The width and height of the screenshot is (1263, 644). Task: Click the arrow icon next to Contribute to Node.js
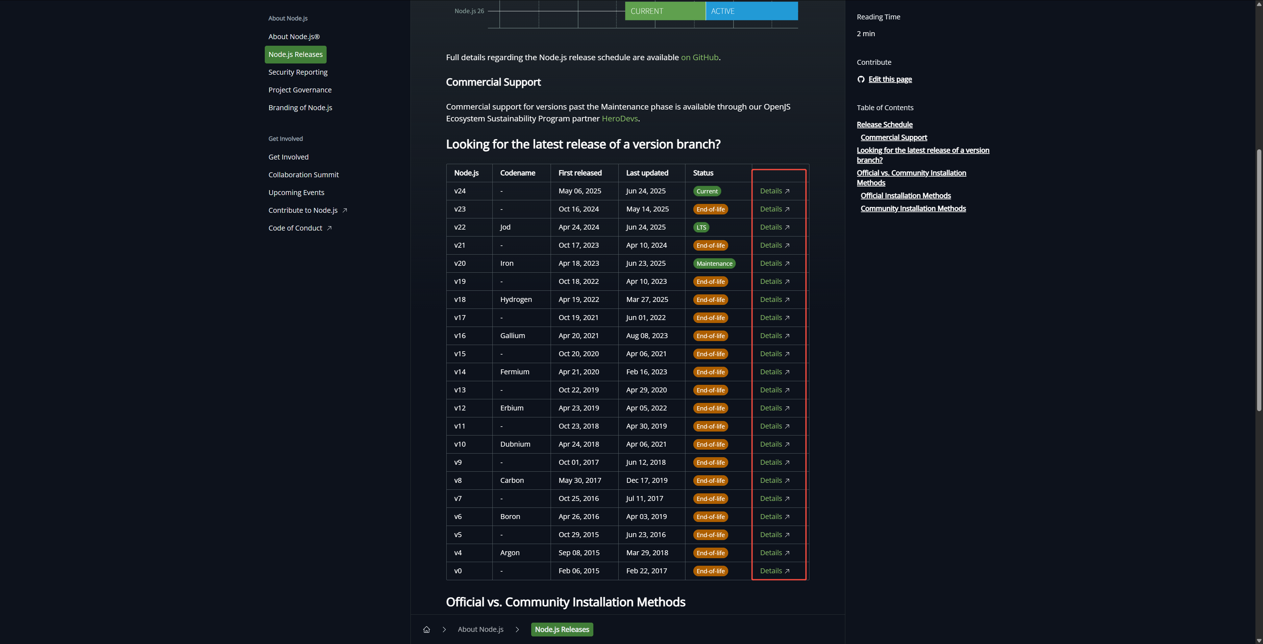[345, 210]
